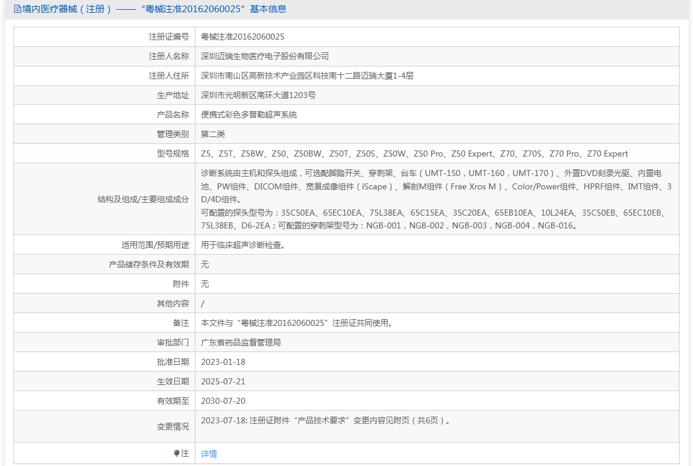Click the 批准日期 label
Viewport: 693px width, 466px height.
[173, 362]
